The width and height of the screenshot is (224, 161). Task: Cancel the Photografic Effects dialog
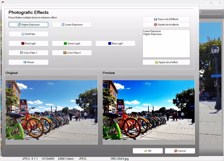(180, 151)
